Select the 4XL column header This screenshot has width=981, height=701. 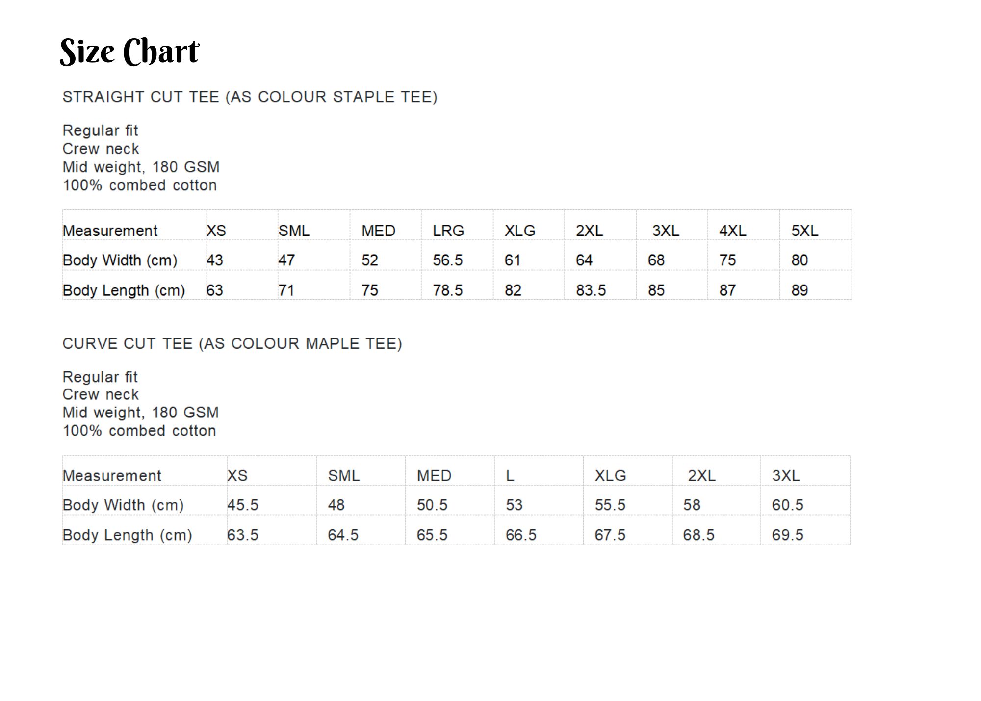tap(732, 231)
